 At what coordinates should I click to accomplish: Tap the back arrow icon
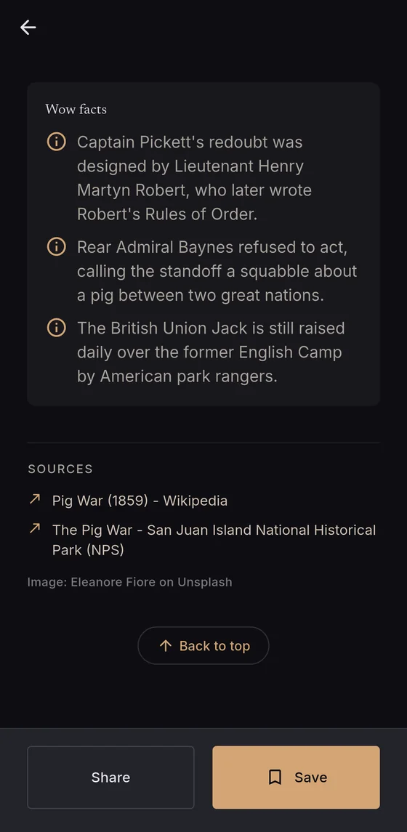(x=28, y=27)
